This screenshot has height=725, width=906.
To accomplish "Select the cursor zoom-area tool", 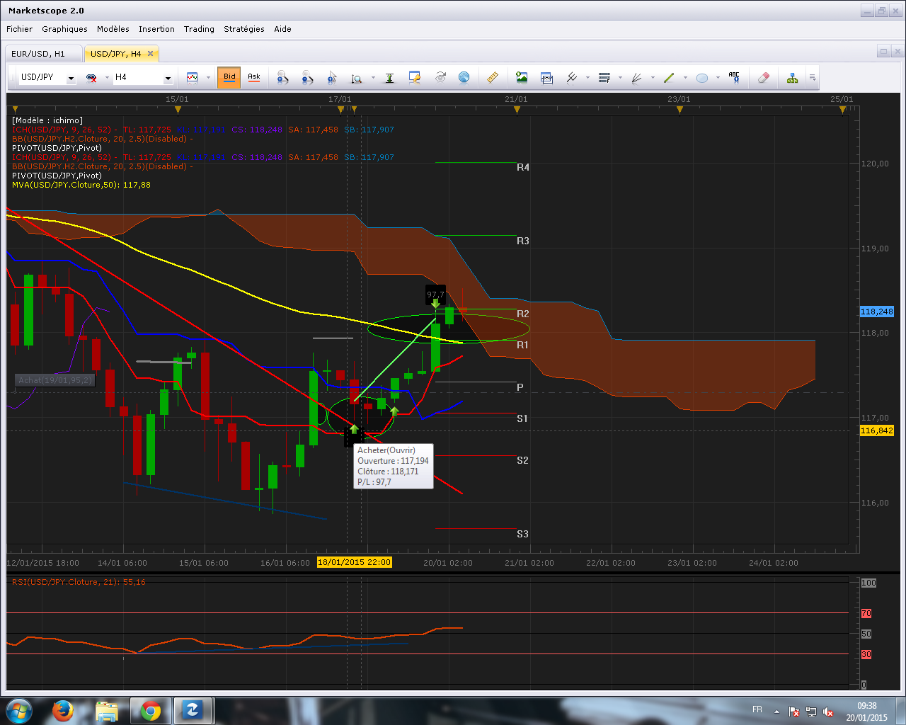I will (332, 77).
